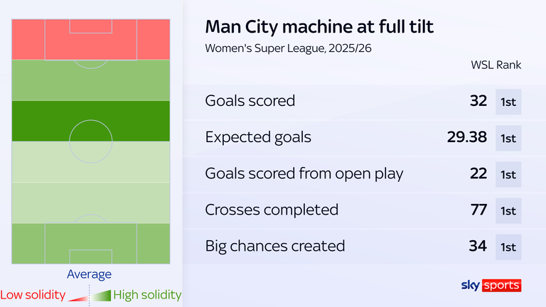This screenshot has width=546, height=307.
Task: Click the green high solidity wedge icon
Action: coord(105,296)
